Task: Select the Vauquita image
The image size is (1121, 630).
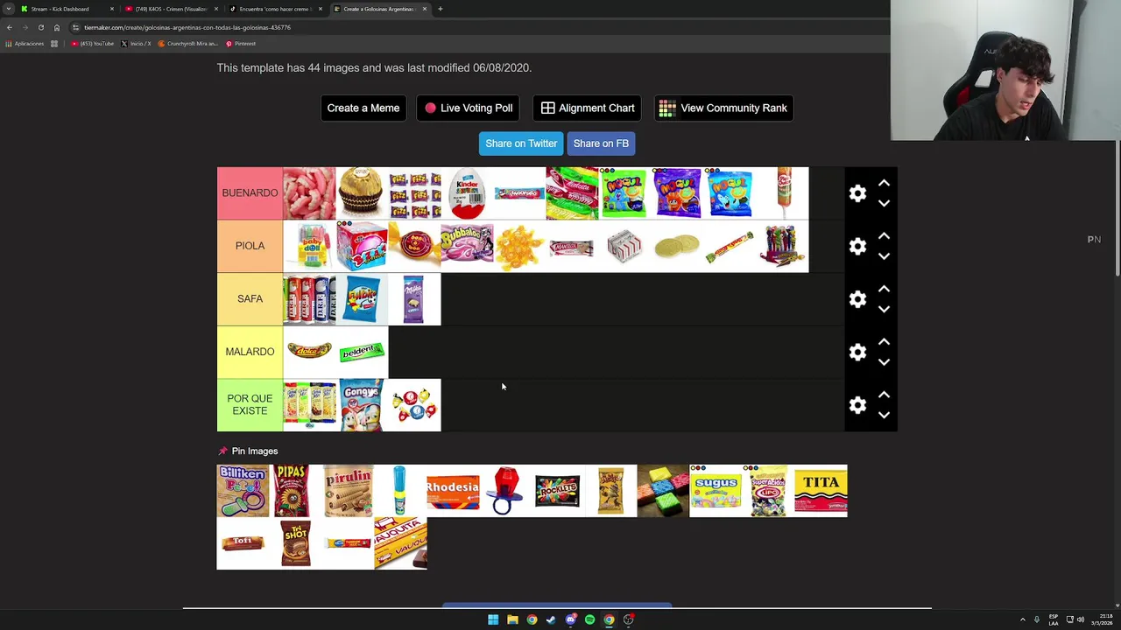Action: [400, 543]
